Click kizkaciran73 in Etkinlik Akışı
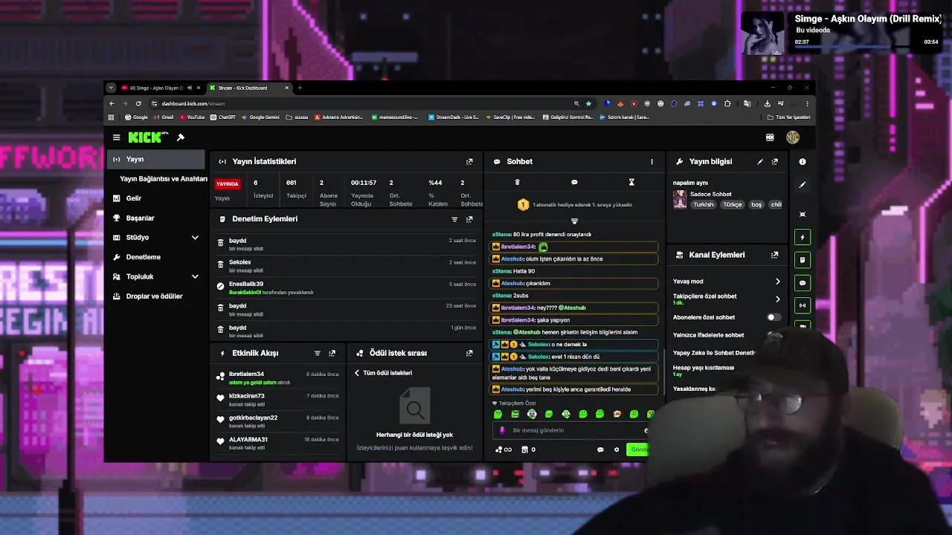This screenshot has height=535, width=952. pos(247,396)
